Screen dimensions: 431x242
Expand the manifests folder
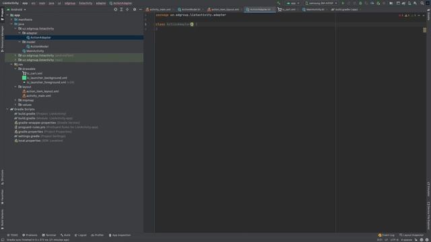pos(11,19)
